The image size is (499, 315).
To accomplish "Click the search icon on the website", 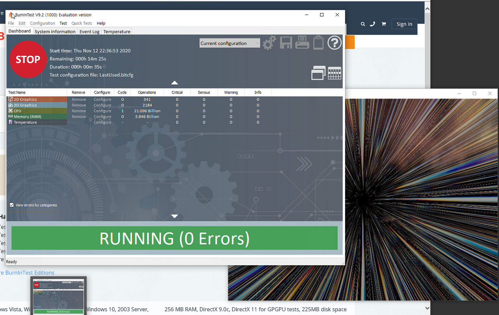I will tap(363, 24).
